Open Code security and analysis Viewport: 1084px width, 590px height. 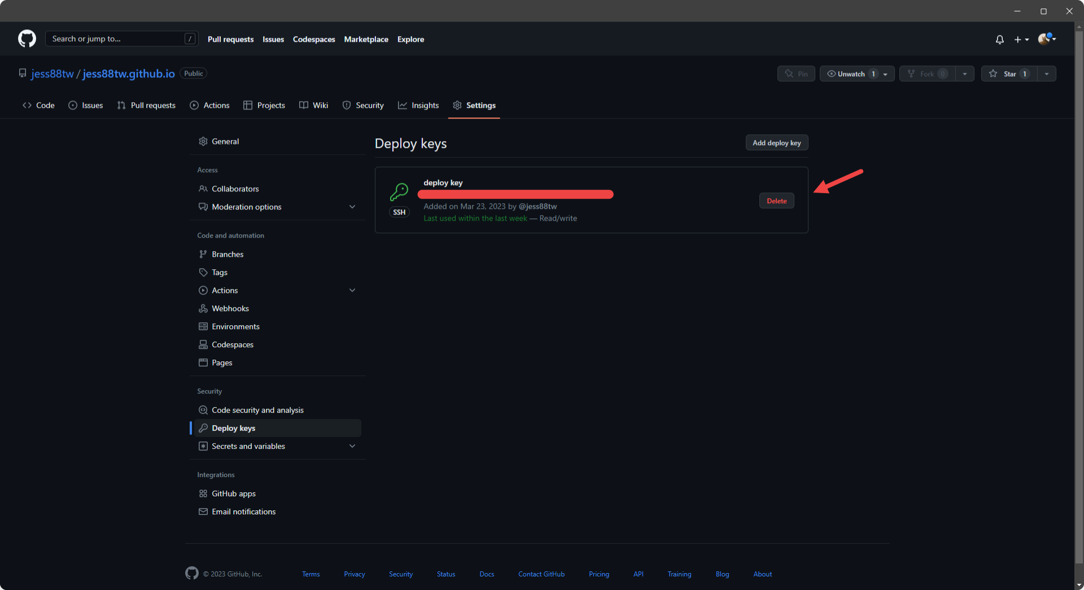(x=278, y=410)
